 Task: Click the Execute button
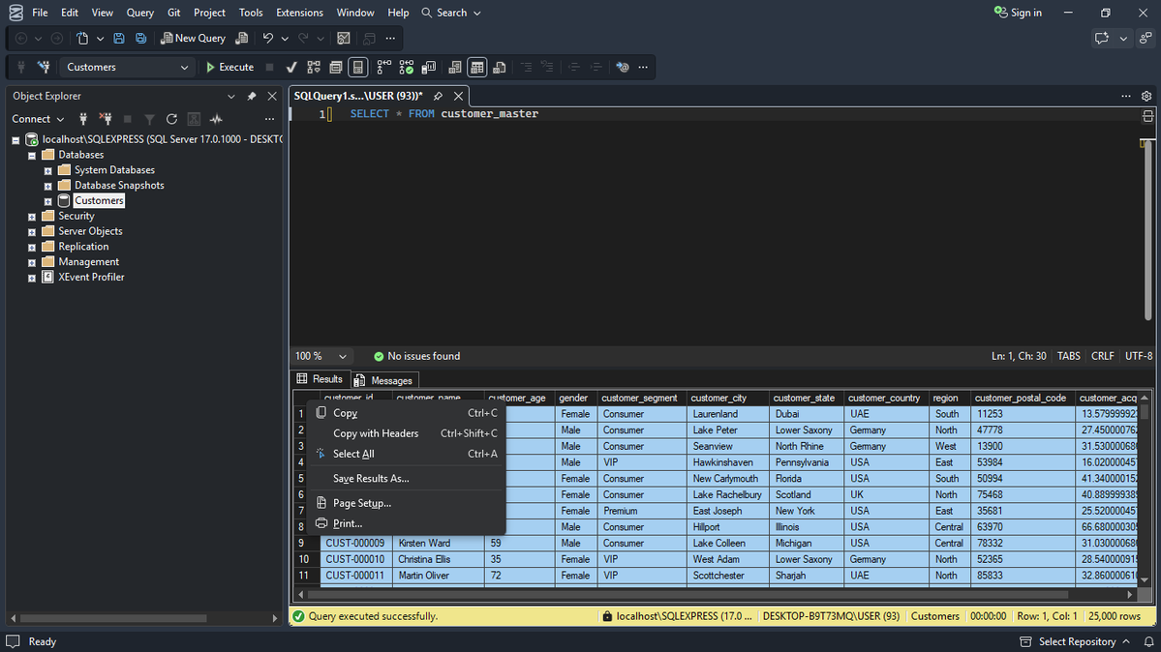click(229, 68)
